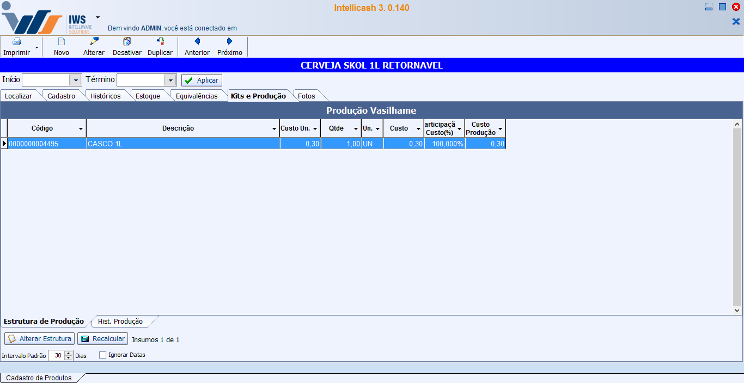Switch to the Hist. Produção tab
744x383 pixels.
coord(120,321)
